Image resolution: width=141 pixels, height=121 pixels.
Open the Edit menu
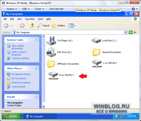click(x=12, y=19)
